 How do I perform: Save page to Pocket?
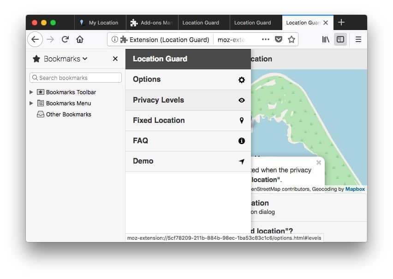point(279,40)
